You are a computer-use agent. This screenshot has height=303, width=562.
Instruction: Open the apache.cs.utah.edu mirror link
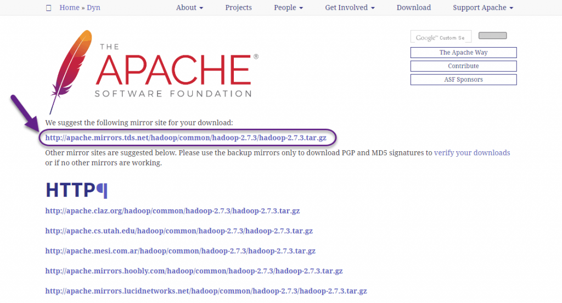(179, 231)
